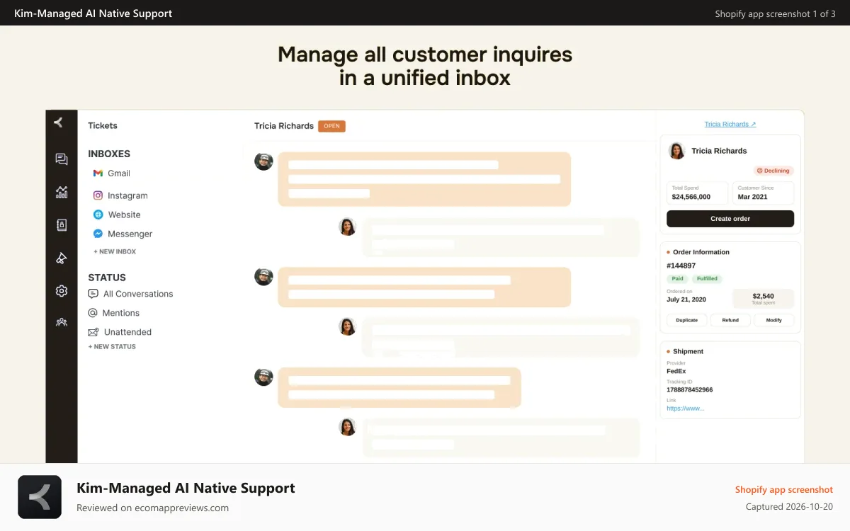The width and height of the screenshot is (850, 531).
Task: Click the Paid order tag
Action: click(x=678, y=279)
